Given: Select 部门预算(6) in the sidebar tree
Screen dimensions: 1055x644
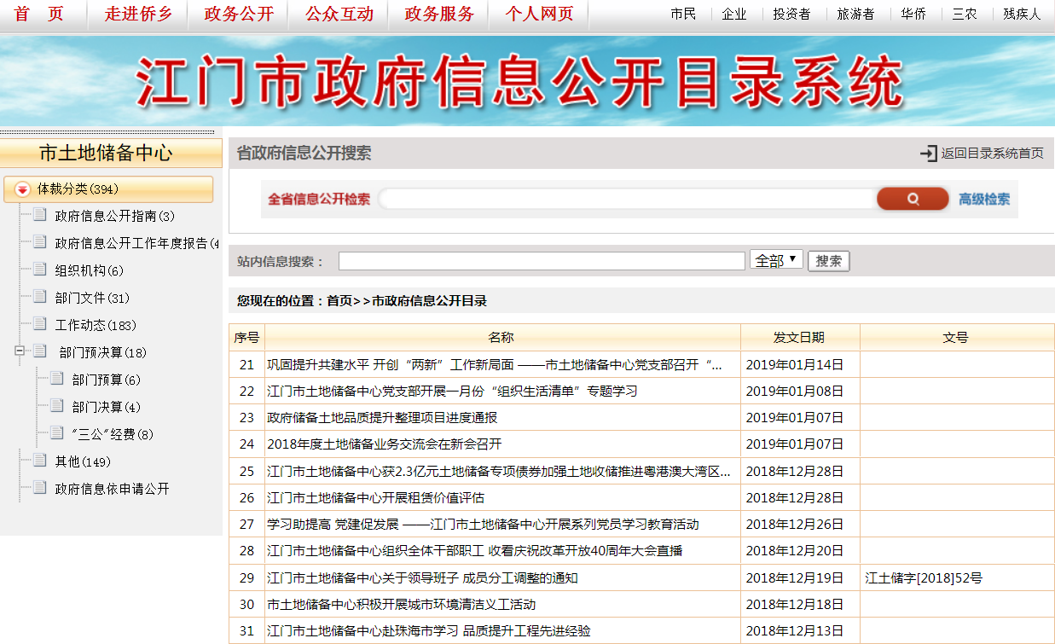Looking at the screenshot, I should coord(106,380).
